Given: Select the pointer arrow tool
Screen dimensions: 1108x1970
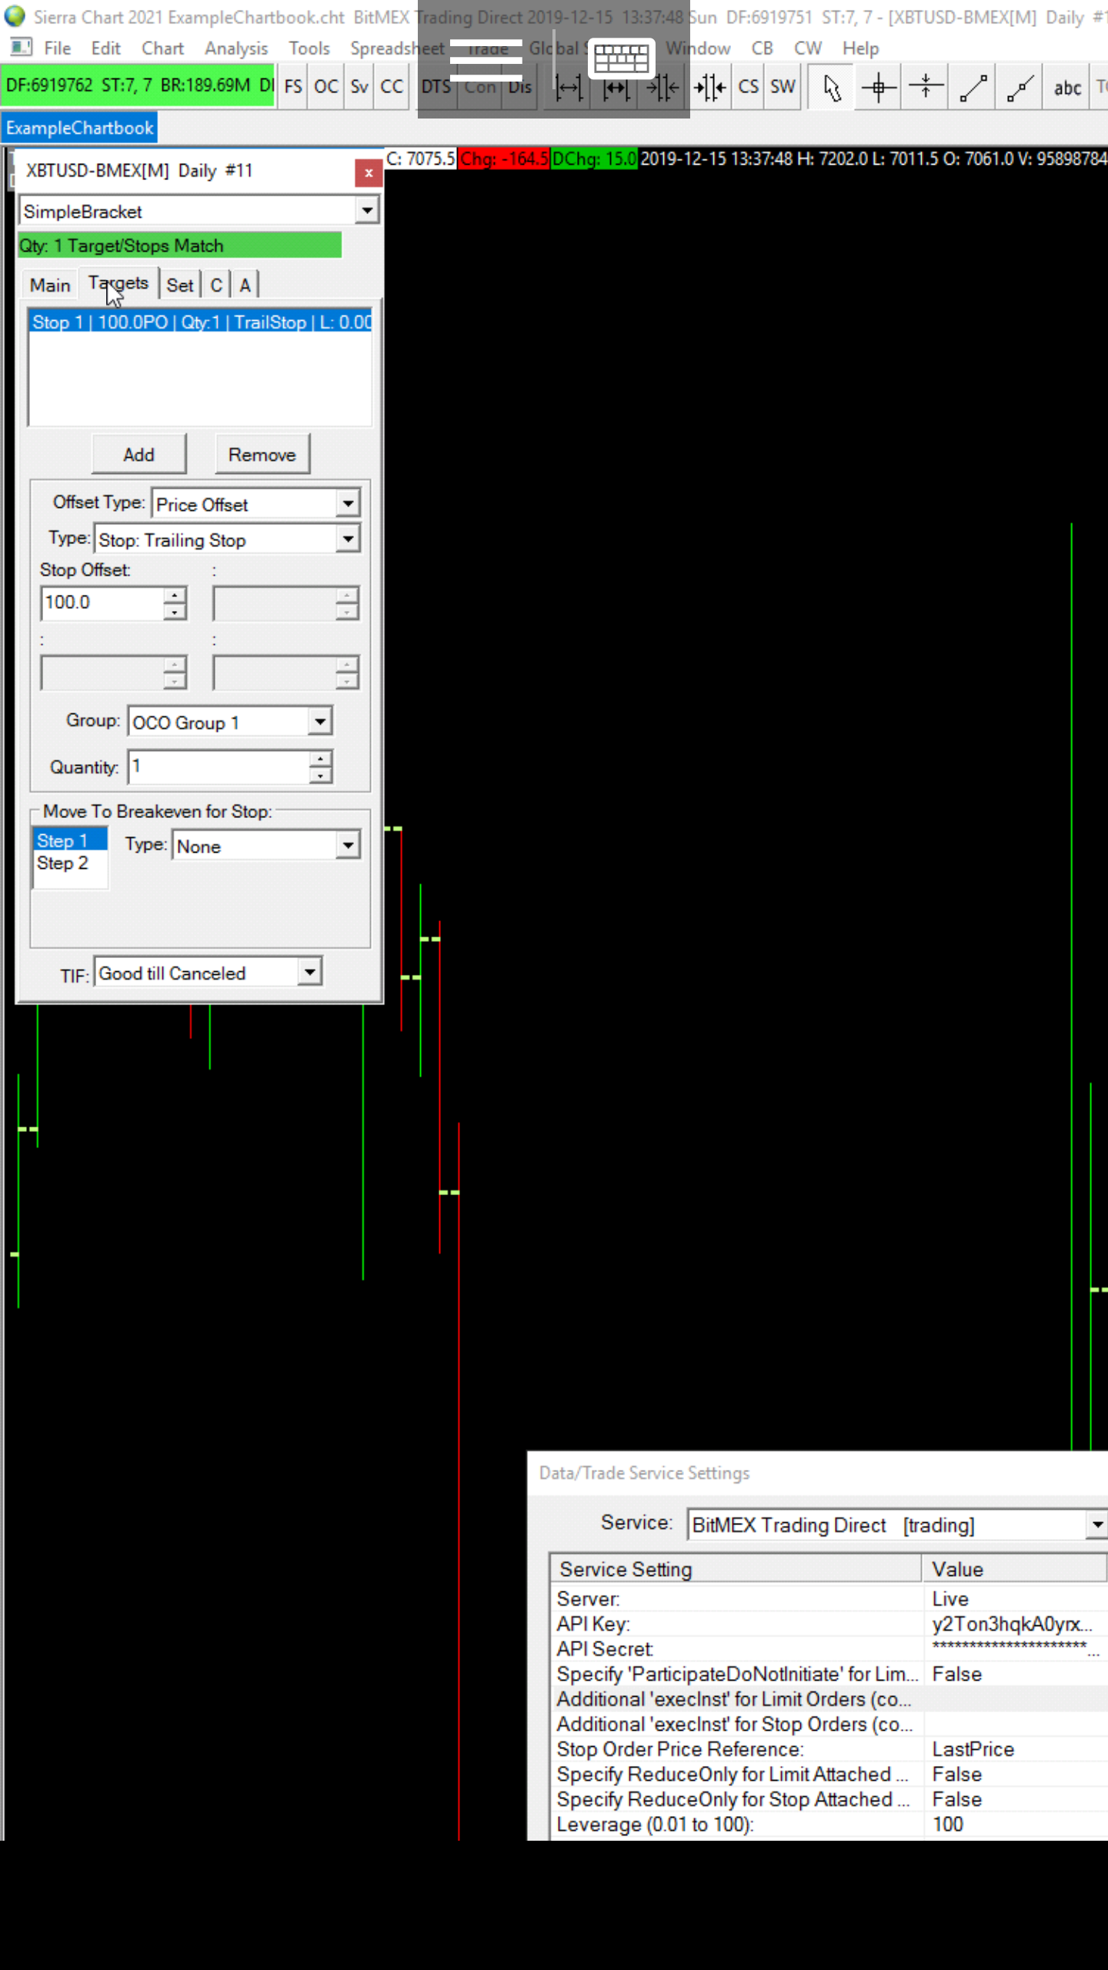Looking at the screenshot, I should [x=831, y=88].
